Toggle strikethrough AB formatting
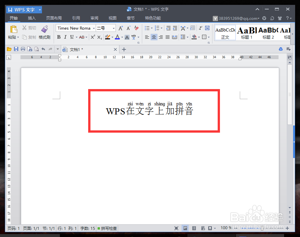 [82, 37]
